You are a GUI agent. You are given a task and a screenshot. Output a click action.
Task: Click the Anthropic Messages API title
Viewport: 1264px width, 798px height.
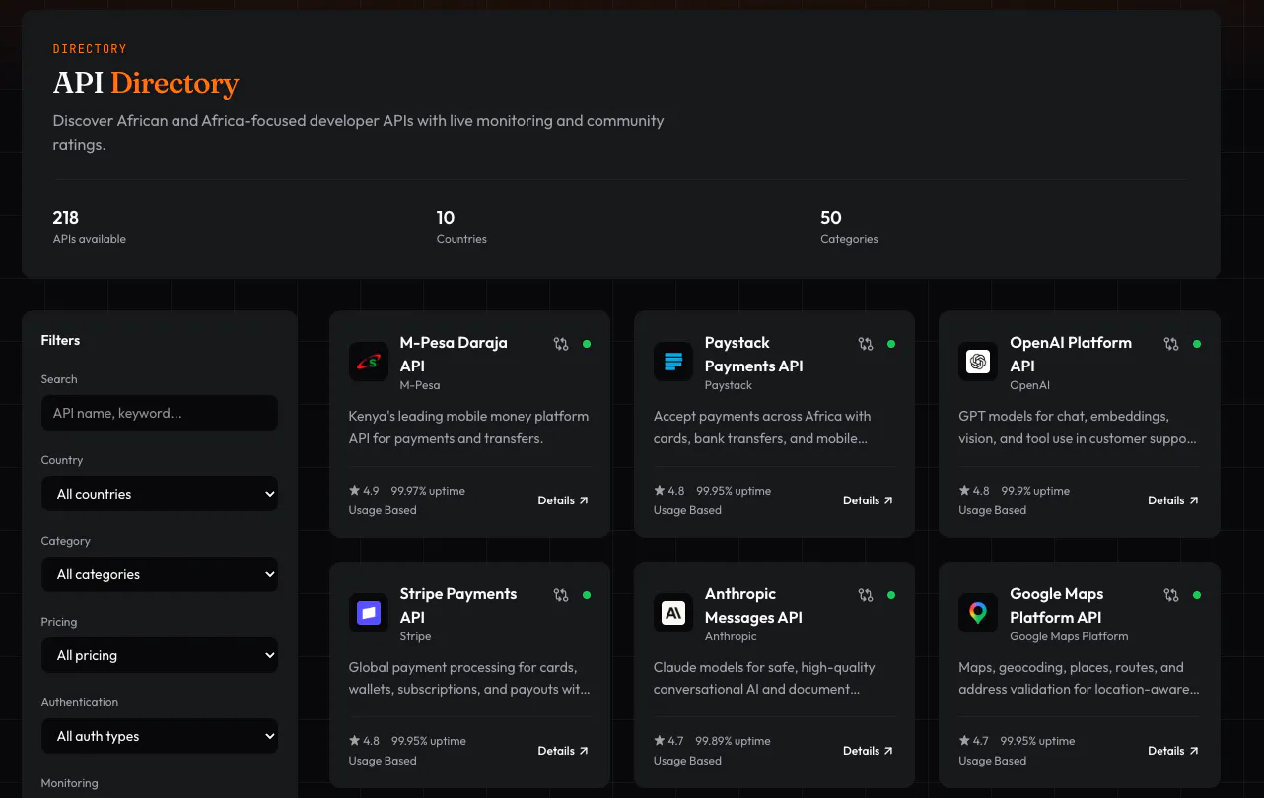[x=753, y=605]
